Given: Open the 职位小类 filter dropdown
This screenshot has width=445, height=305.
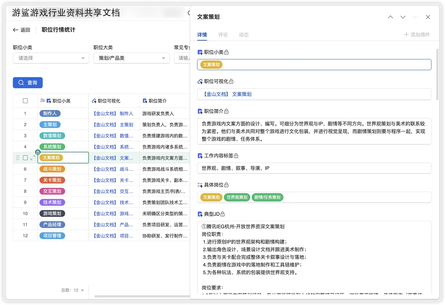Looking at the screenshot, I should pos(51,58).
